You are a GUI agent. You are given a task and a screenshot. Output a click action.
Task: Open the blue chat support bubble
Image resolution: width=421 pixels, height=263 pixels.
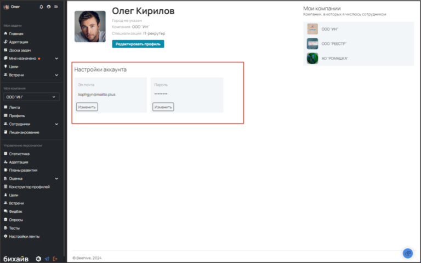(x=407, y=253)
